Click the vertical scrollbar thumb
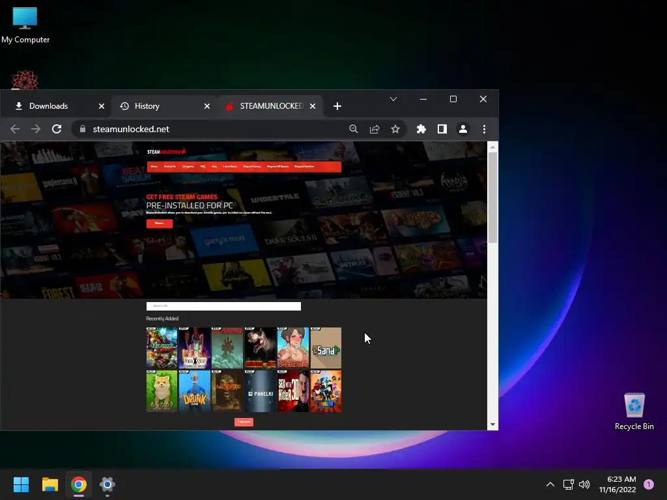 [x=492, y=198]
